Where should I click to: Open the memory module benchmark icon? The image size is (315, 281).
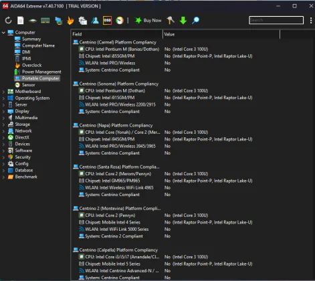point(45,21)
